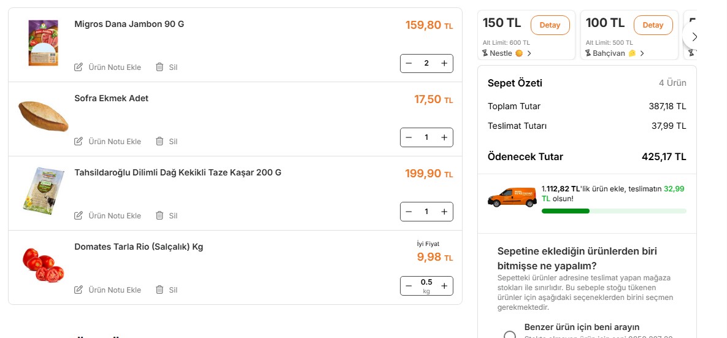This screenshot has height=338, width=727.
Task: Increase Migros Dana Jambon quantity with plus
Action: tap(444, 64)
